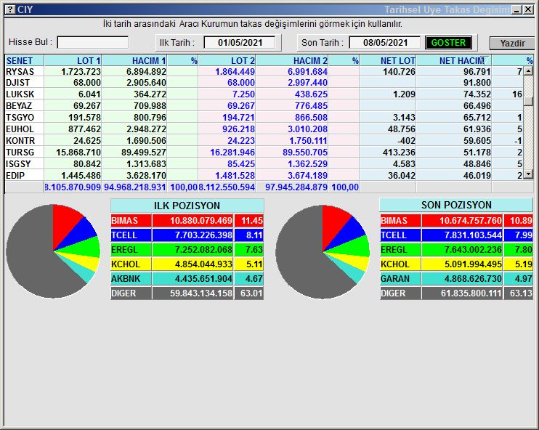Image resolution: width=539 pixels, height=430 pixels.
Task: Click the AKBNK entry in ILK POZISYON
Action: pos(187,279)
